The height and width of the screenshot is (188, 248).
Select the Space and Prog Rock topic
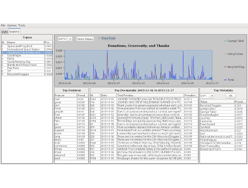[27, 46]
